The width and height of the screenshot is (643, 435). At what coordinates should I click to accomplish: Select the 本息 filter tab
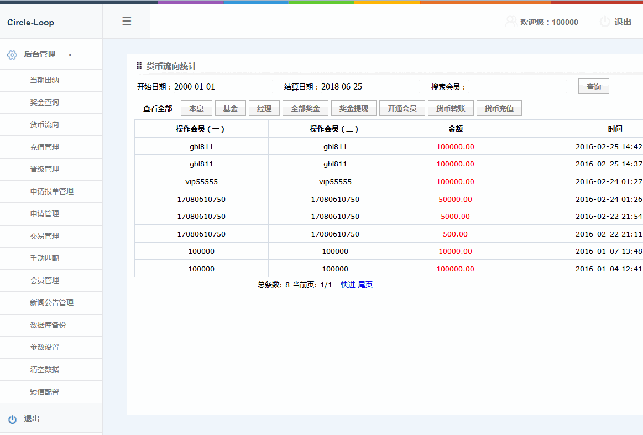(x=196, y=108)
